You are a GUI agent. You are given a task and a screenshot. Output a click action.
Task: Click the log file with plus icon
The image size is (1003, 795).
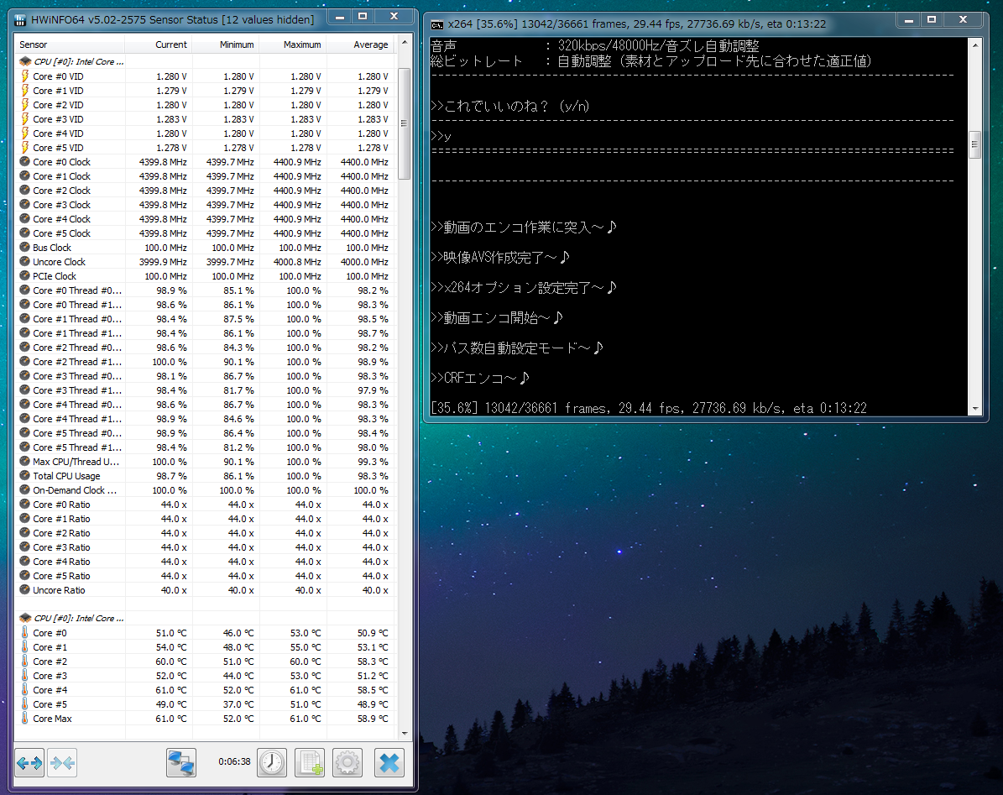coord(310,762)
